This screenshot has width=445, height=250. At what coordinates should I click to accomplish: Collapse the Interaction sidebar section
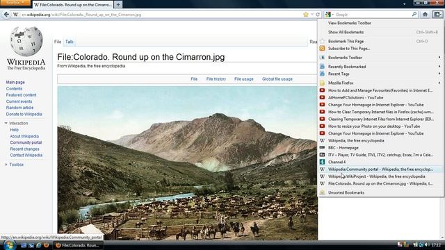click(6, 124)
